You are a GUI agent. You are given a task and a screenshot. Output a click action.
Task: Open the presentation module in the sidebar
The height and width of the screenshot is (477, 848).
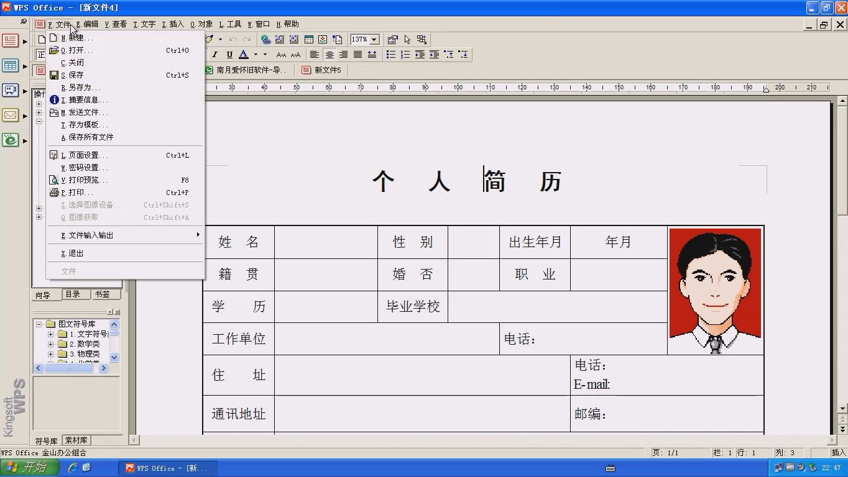coord(11,91)
